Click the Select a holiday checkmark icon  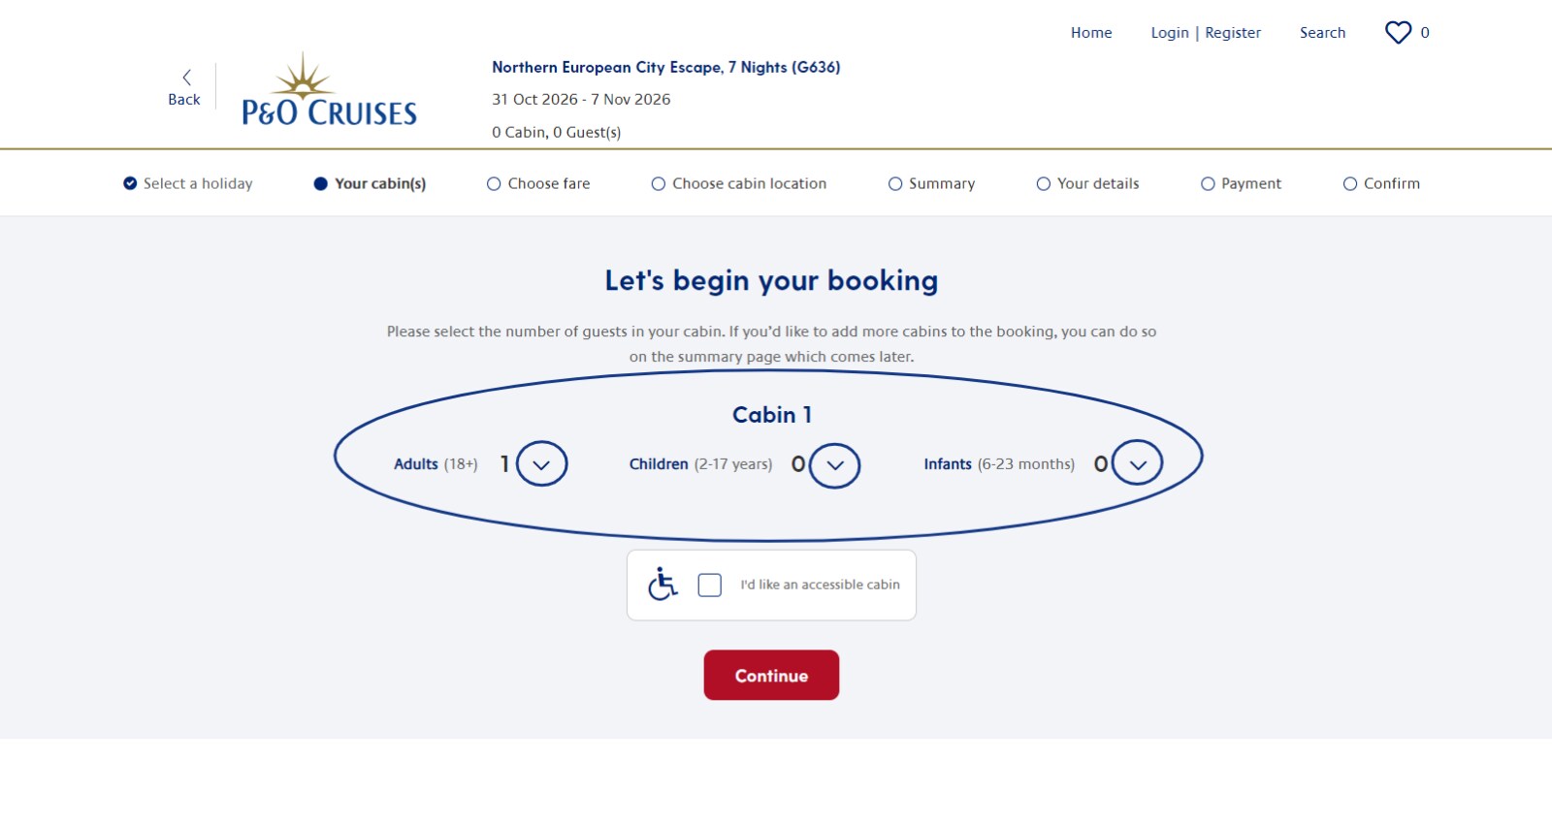pos(130,183)
